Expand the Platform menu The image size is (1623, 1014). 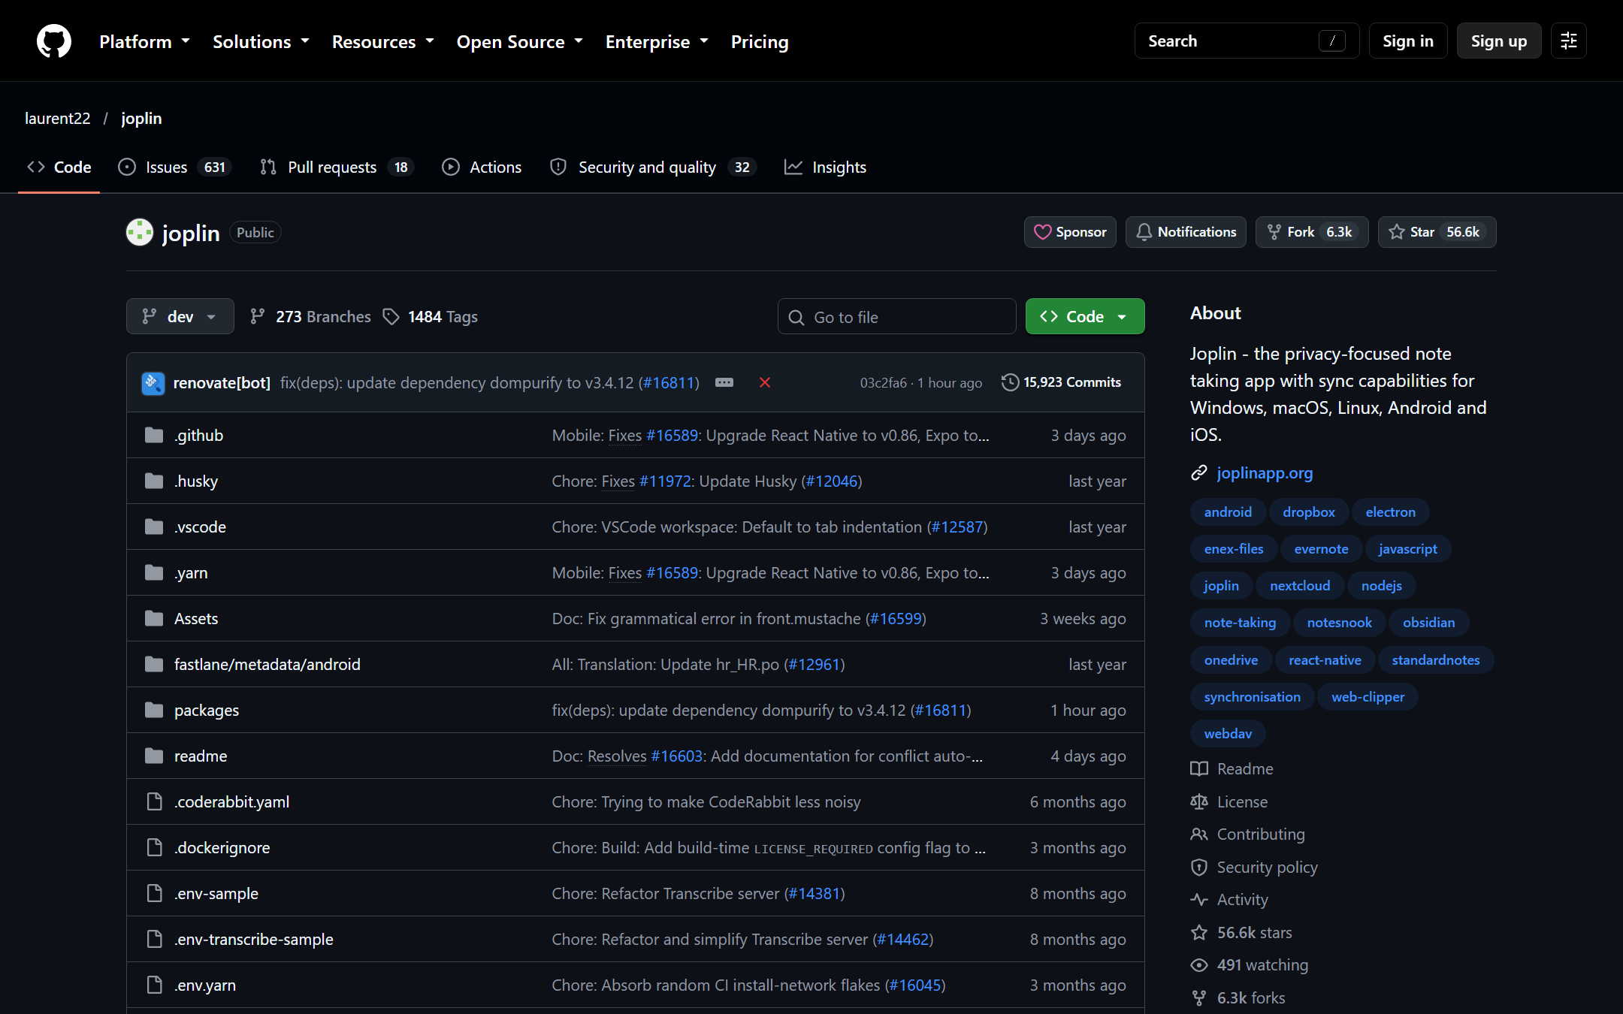[144, 41]
